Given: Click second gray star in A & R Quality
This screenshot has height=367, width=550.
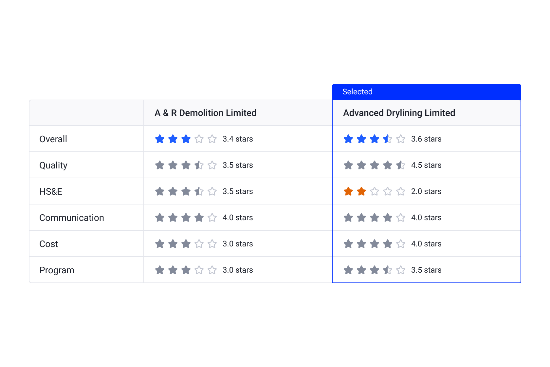Looking at the screenshot, I should [x=173, y=165].
